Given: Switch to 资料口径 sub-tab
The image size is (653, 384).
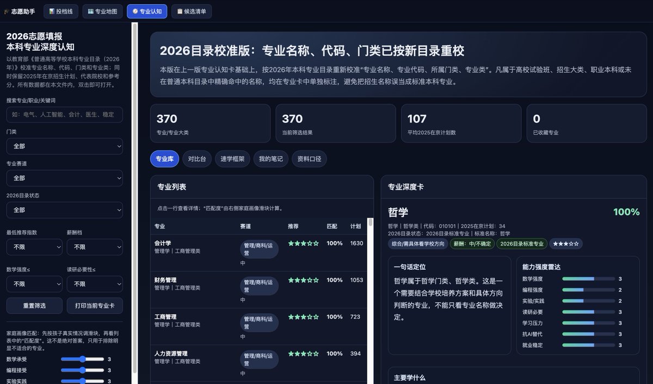Looking at the screenshot, I should (309, 159).
